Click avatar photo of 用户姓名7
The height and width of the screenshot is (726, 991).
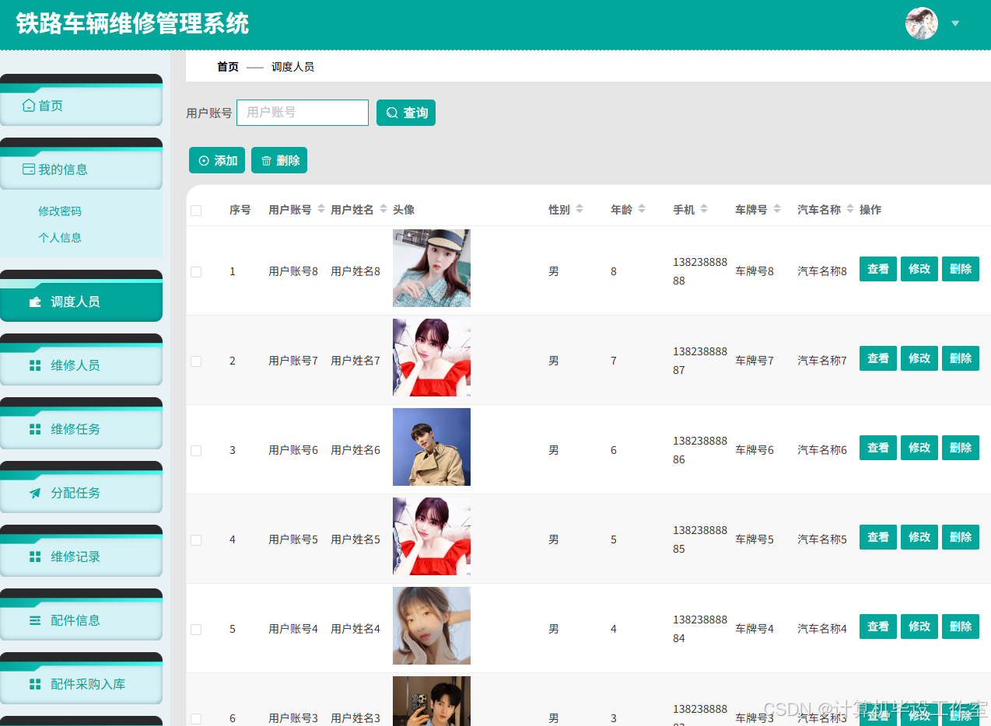pyautogui.click(x=432, y=358)
